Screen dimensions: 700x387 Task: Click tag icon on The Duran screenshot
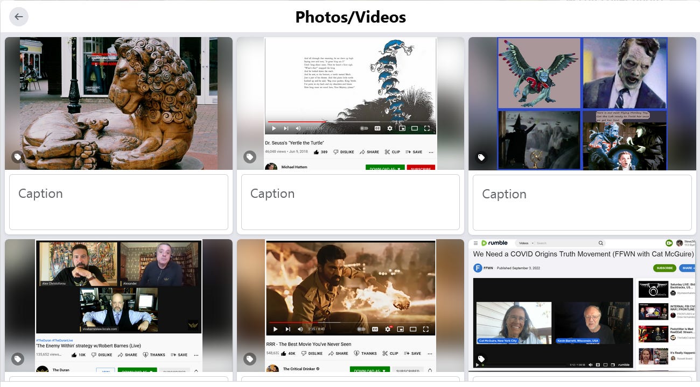18,359
